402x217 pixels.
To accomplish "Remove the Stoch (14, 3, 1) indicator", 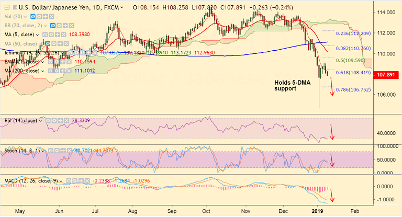I will [x=69, y=151].
